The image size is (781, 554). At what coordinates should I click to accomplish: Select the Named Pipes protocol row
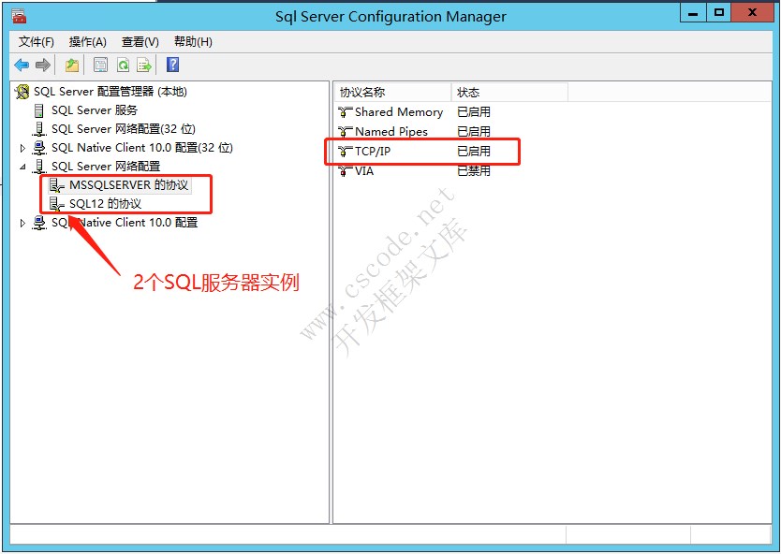415,131
